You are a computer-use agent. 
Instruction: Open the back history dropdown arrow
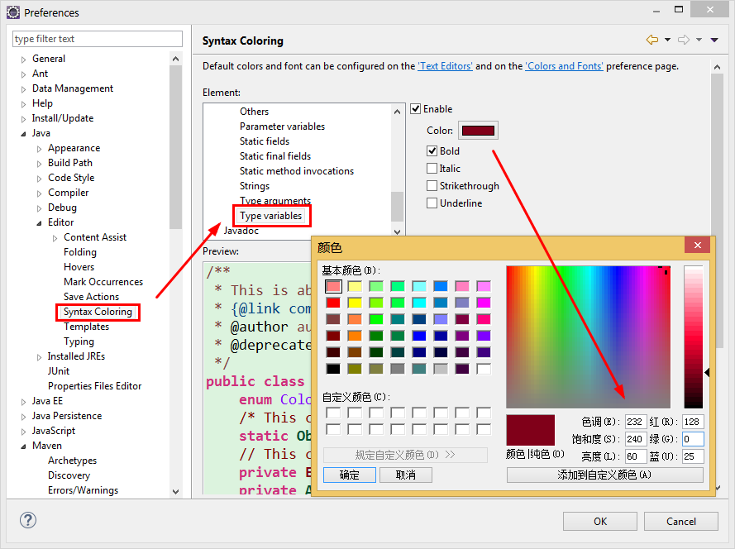[667, 40]
